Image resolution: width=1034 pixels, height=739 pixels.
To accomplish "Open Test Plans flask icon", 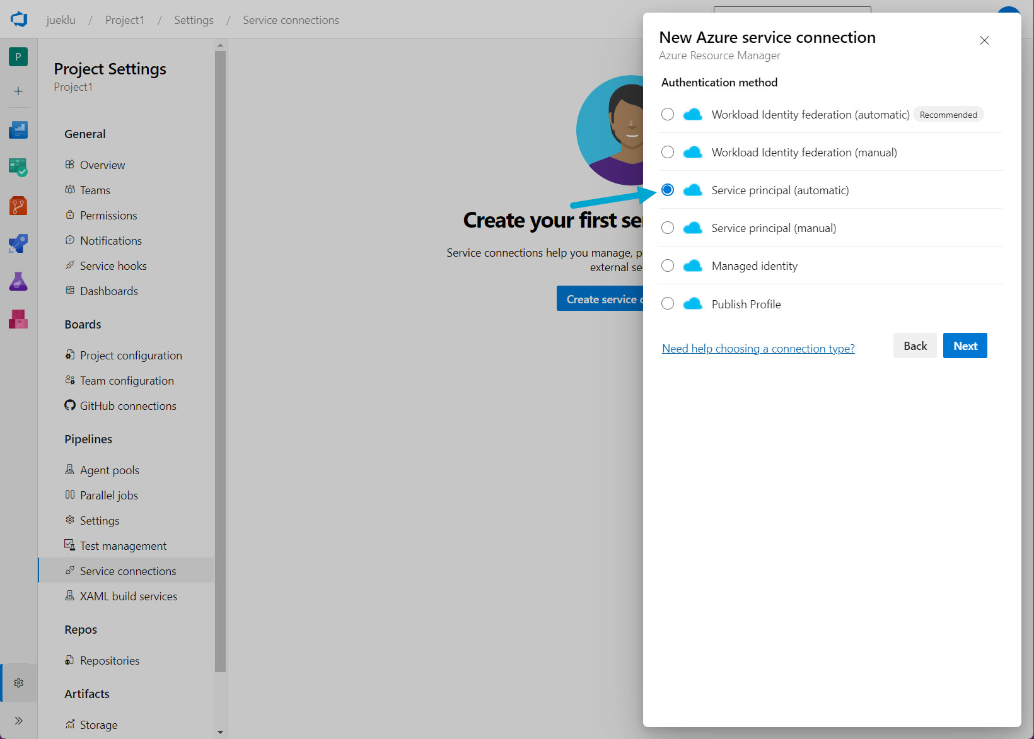I will click(x=18, y=281).
